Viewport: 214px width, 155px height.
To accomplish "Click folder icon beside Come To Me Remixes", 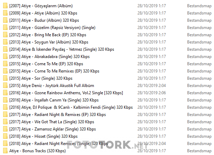I will pyautogui.click(x=5, y=71).
